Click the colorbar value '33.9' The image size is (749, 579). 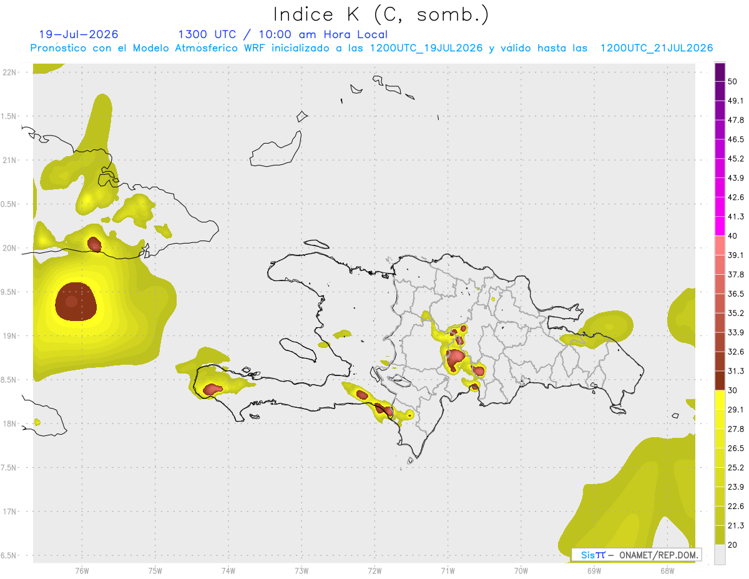(x=735, y=332)
